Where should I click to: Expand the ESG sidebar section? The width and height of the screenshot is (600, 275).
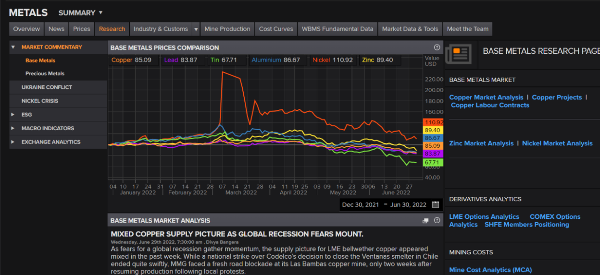(x=13, y=115)
